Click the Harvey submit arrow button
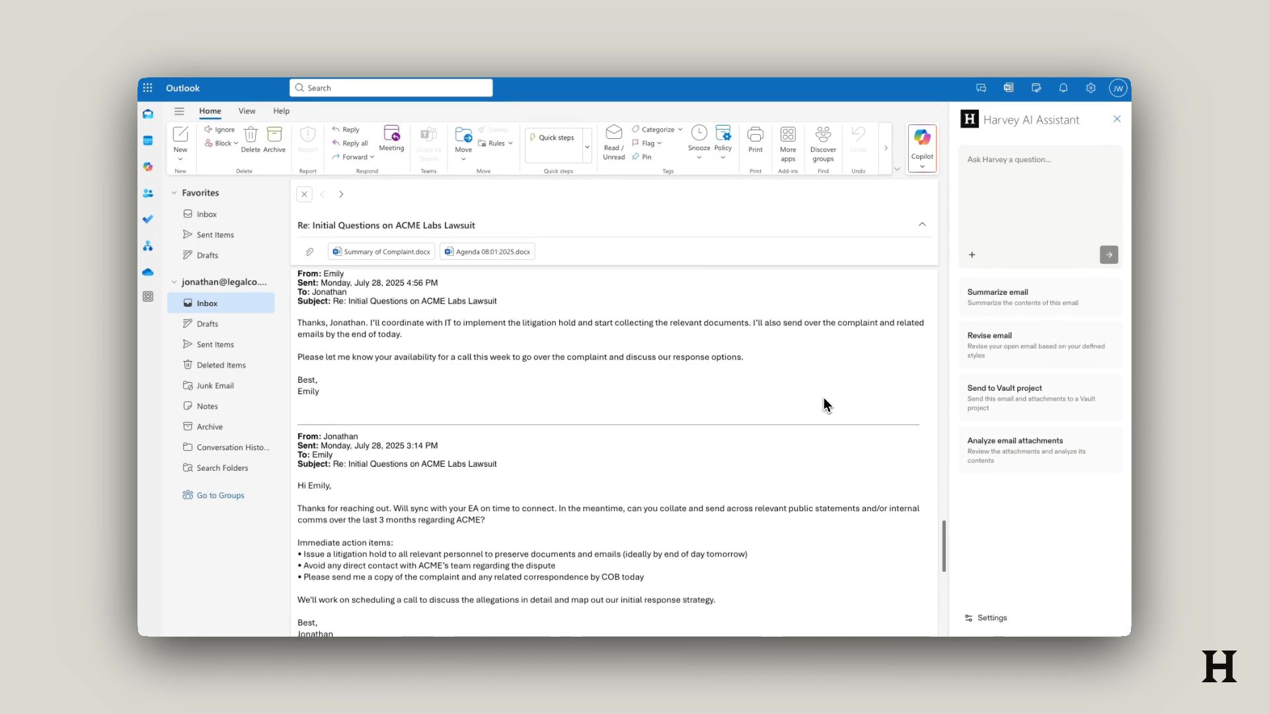Viewport: 1269px width, 714px height. (x=1108, y=255)
